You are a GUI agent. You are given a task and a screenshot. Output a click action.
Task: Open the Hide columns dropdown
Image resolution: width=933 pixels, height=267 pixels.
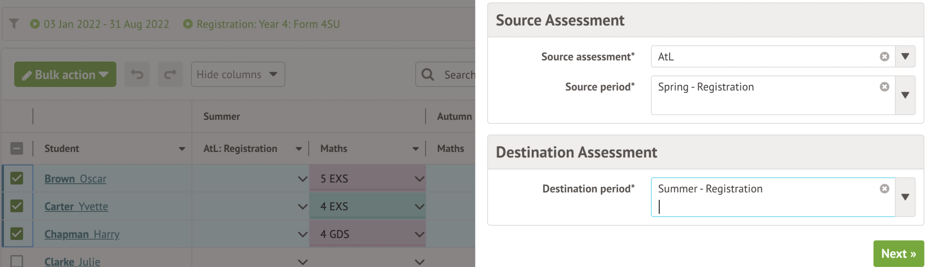click(237, 75)
